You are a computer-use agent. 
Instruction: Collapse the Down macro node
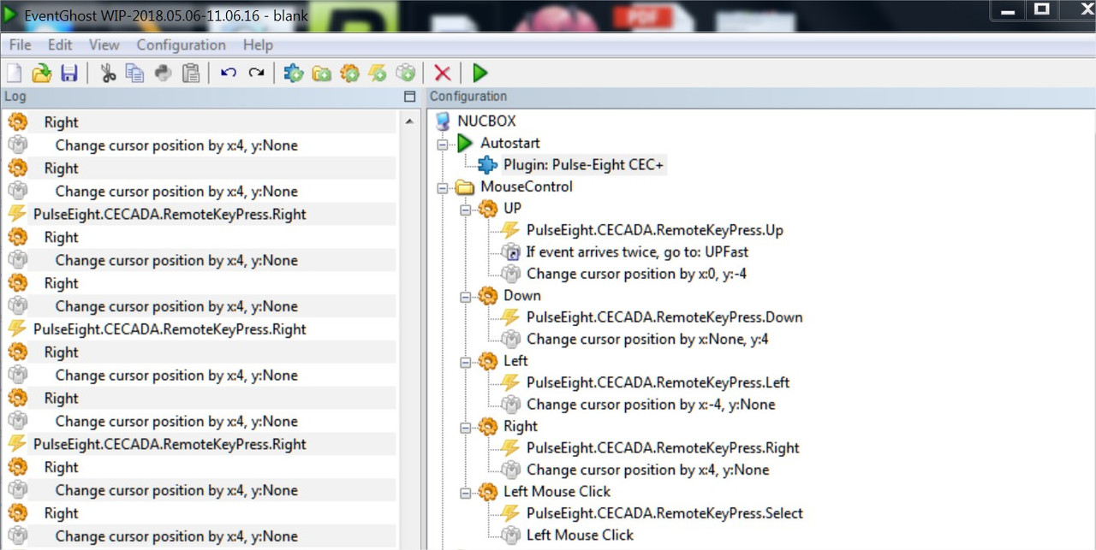coord(466,296)
